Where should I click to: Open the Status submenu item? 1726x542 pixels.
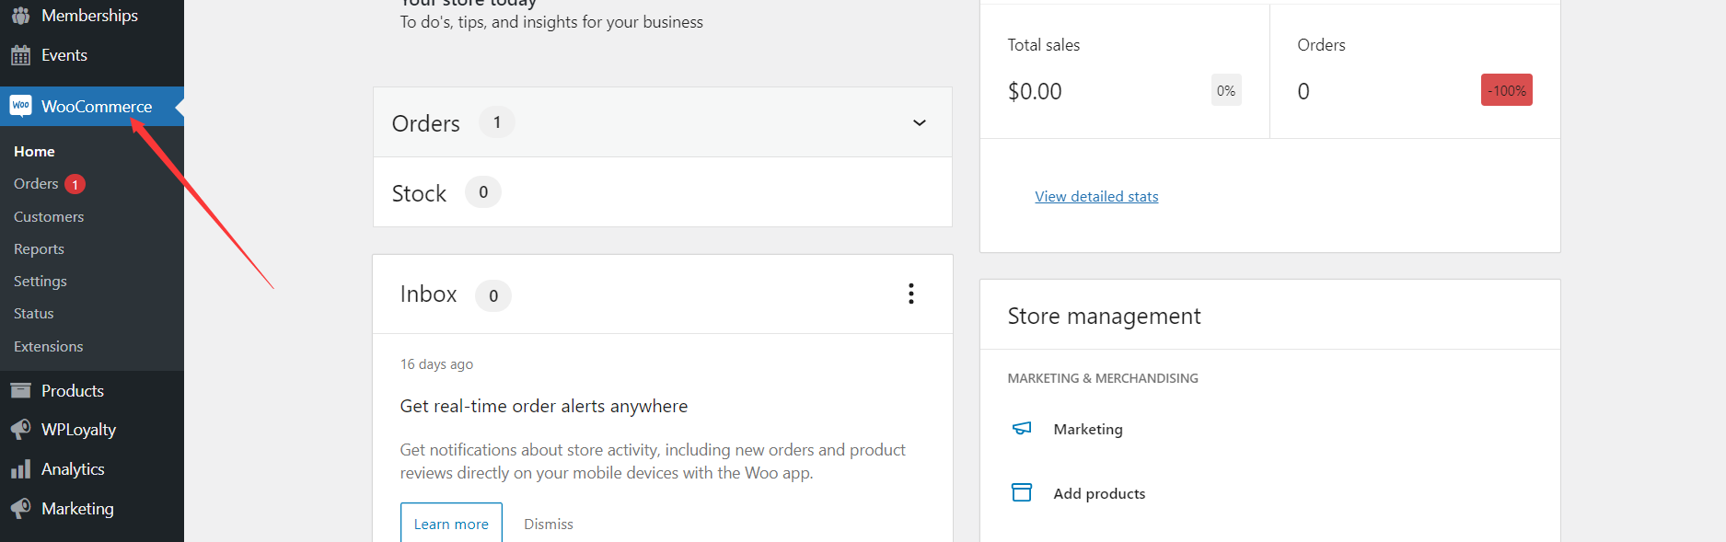[x=34, y=314]
